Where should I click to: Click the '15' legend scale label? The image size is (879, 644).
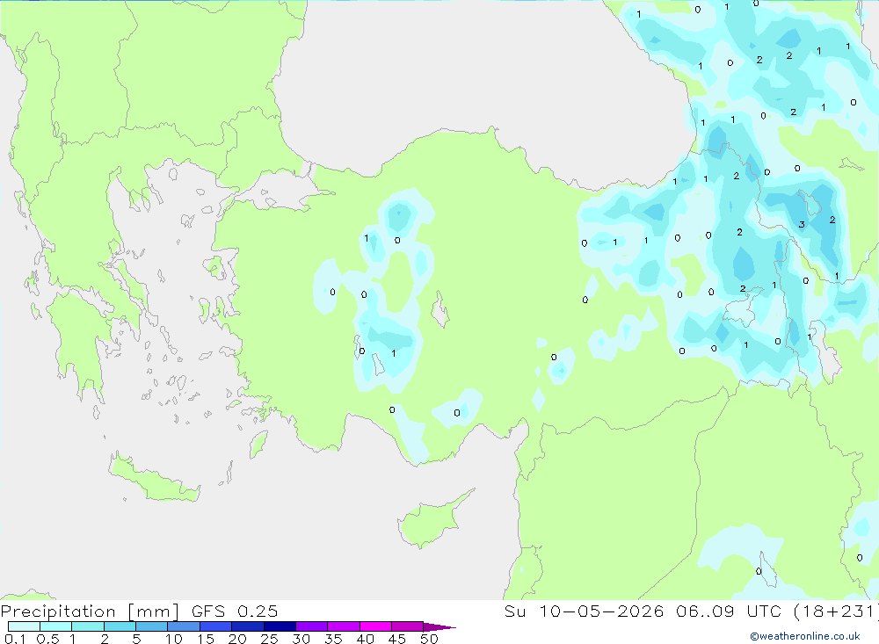click(205, 639)
